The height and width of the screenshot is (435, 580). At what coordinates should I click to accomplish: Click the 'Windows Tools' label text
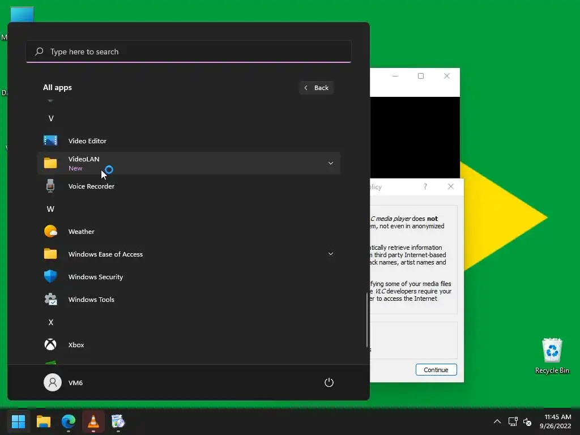(x=91, y=300)
